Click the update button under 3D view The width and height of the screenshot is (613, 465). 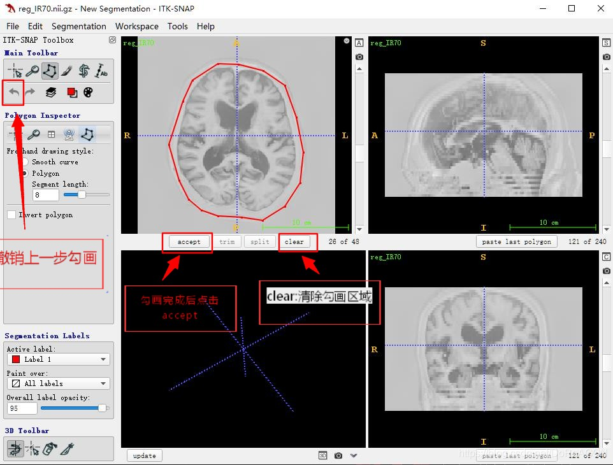tap(144, 455)
